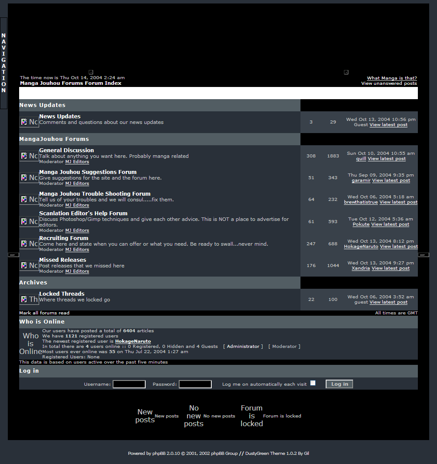
Task: Click the Password input field
Action: click(x=195, y=384)
